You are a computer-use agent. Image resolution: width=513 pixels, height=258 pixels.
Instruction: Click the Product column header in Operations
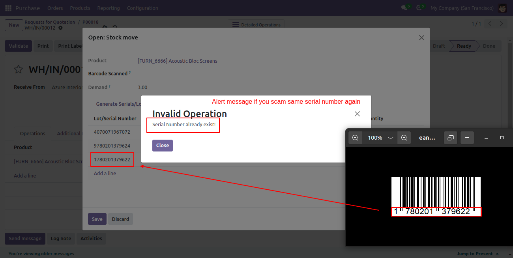coord(23,147)
